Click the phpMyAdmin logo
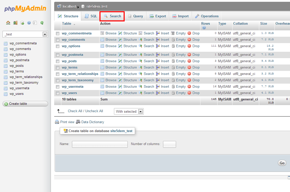The height and width of the screenshot is (192, 290). [x=25, y=8]
